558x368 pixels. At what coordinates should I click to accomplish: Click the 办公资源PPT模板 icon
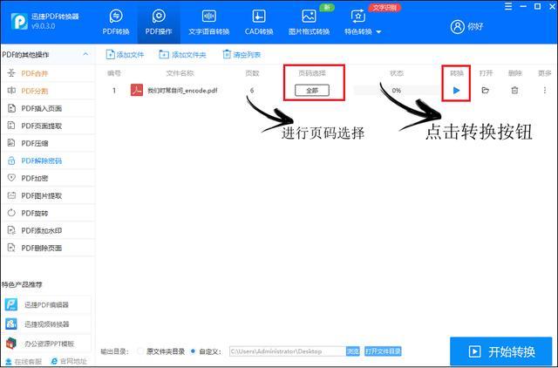[11, 344]
